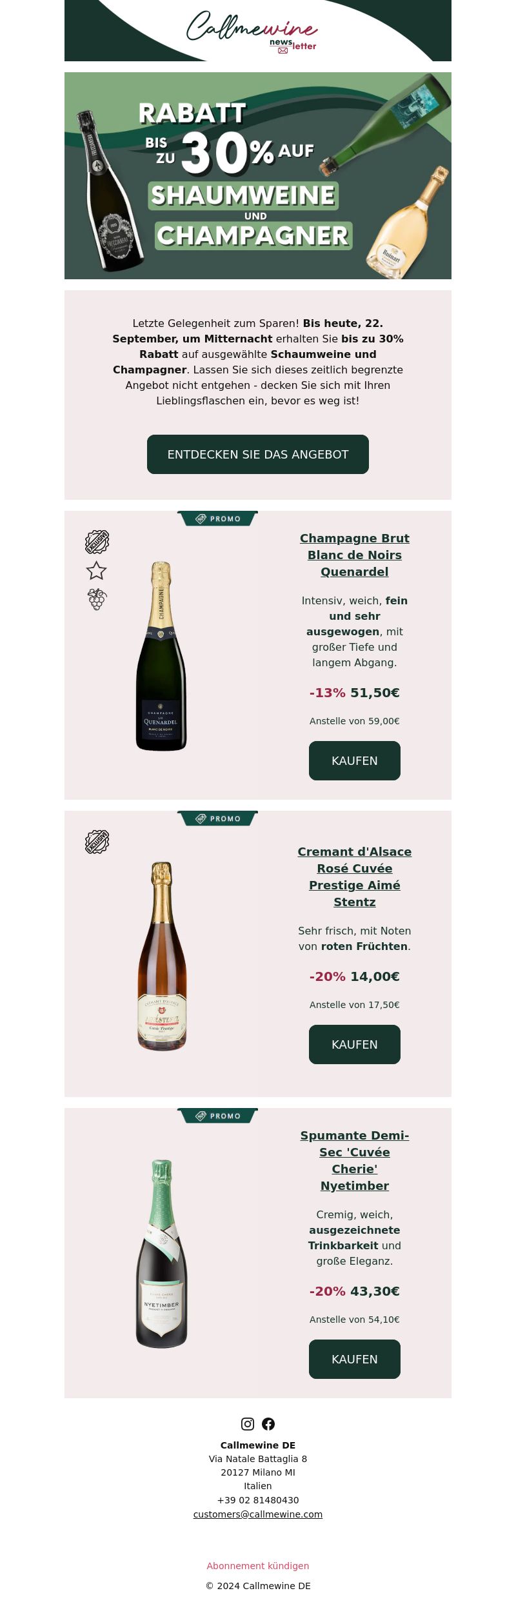
Task: Click Entdecken Sie das Angebot button
Action: pyautogui.click(x=258, y=455)
